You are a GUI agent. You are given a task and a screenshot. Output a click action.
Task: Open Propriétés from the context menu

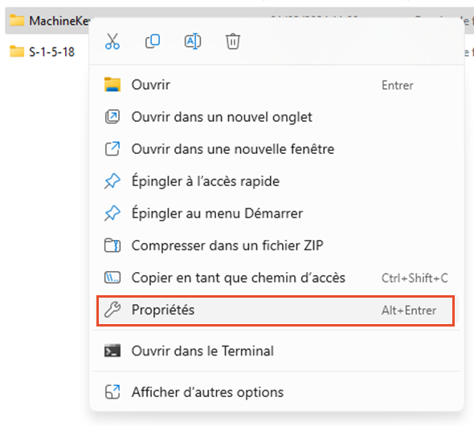pos(276,310)
